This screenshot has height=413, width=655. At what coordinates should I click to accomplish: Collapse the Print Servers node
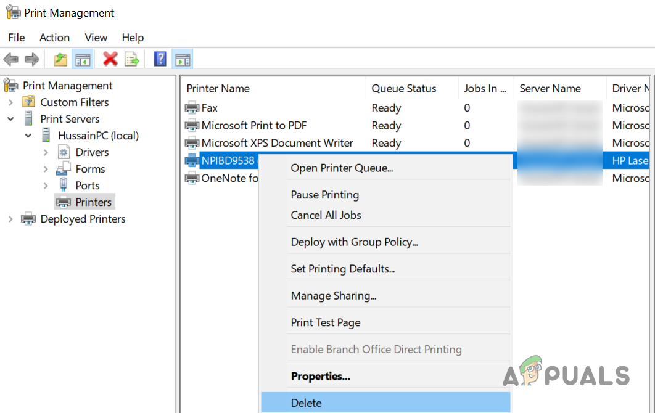click(11, 119)
